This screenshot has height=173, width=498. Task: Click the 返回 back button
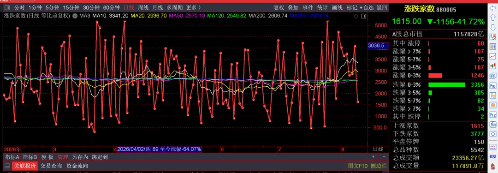pos(382,8)
